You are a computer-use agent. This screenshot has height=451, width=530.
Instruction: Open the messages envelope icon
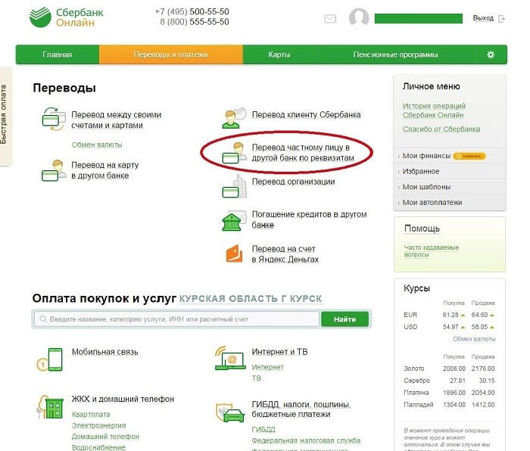330,19
